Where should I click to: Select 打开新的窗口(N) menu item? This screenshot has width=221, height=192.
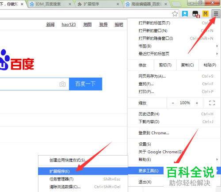pyautogui.click(x=174, y=31)
